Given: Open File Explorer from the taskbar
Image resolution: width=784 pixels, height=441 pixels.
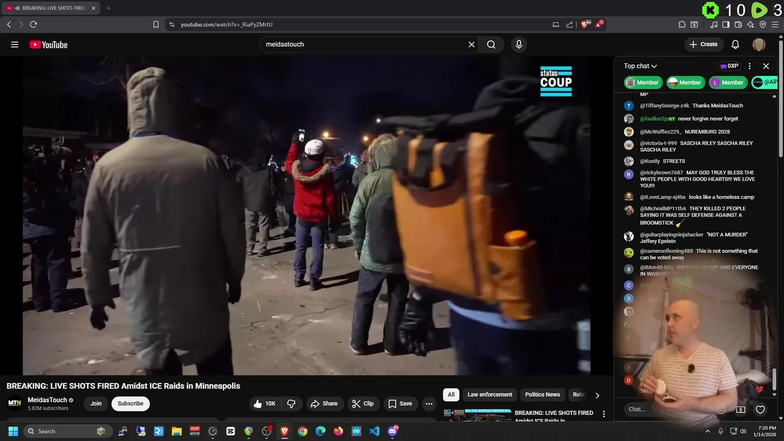Looking at the screenshot, I should coord(176,431).
